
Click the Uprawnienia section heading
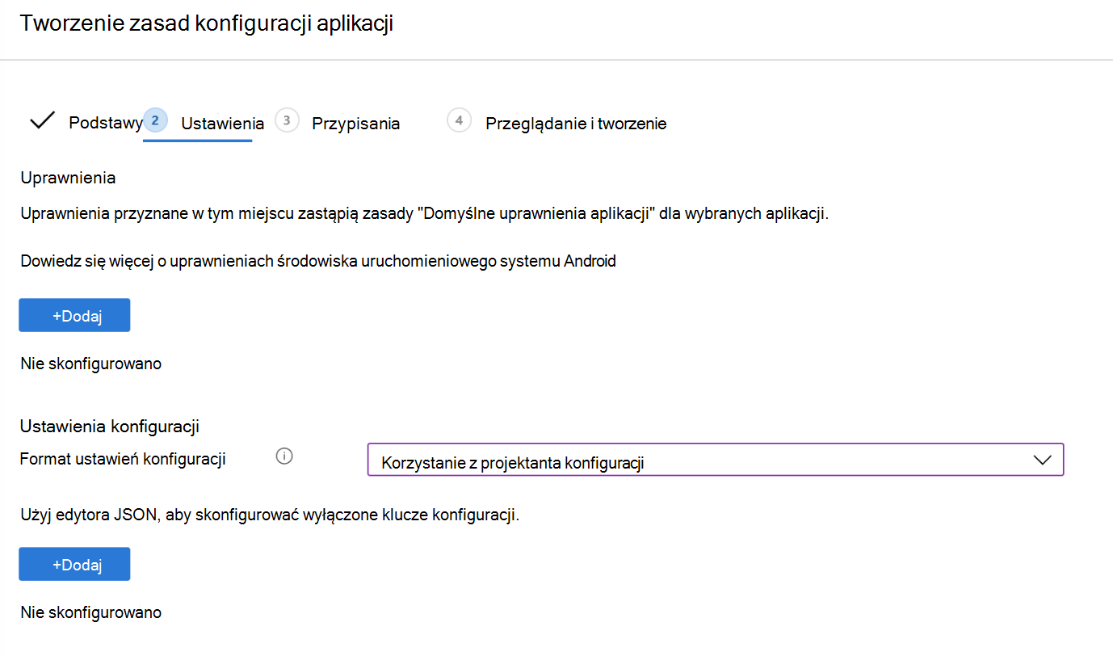coord(68,178)
